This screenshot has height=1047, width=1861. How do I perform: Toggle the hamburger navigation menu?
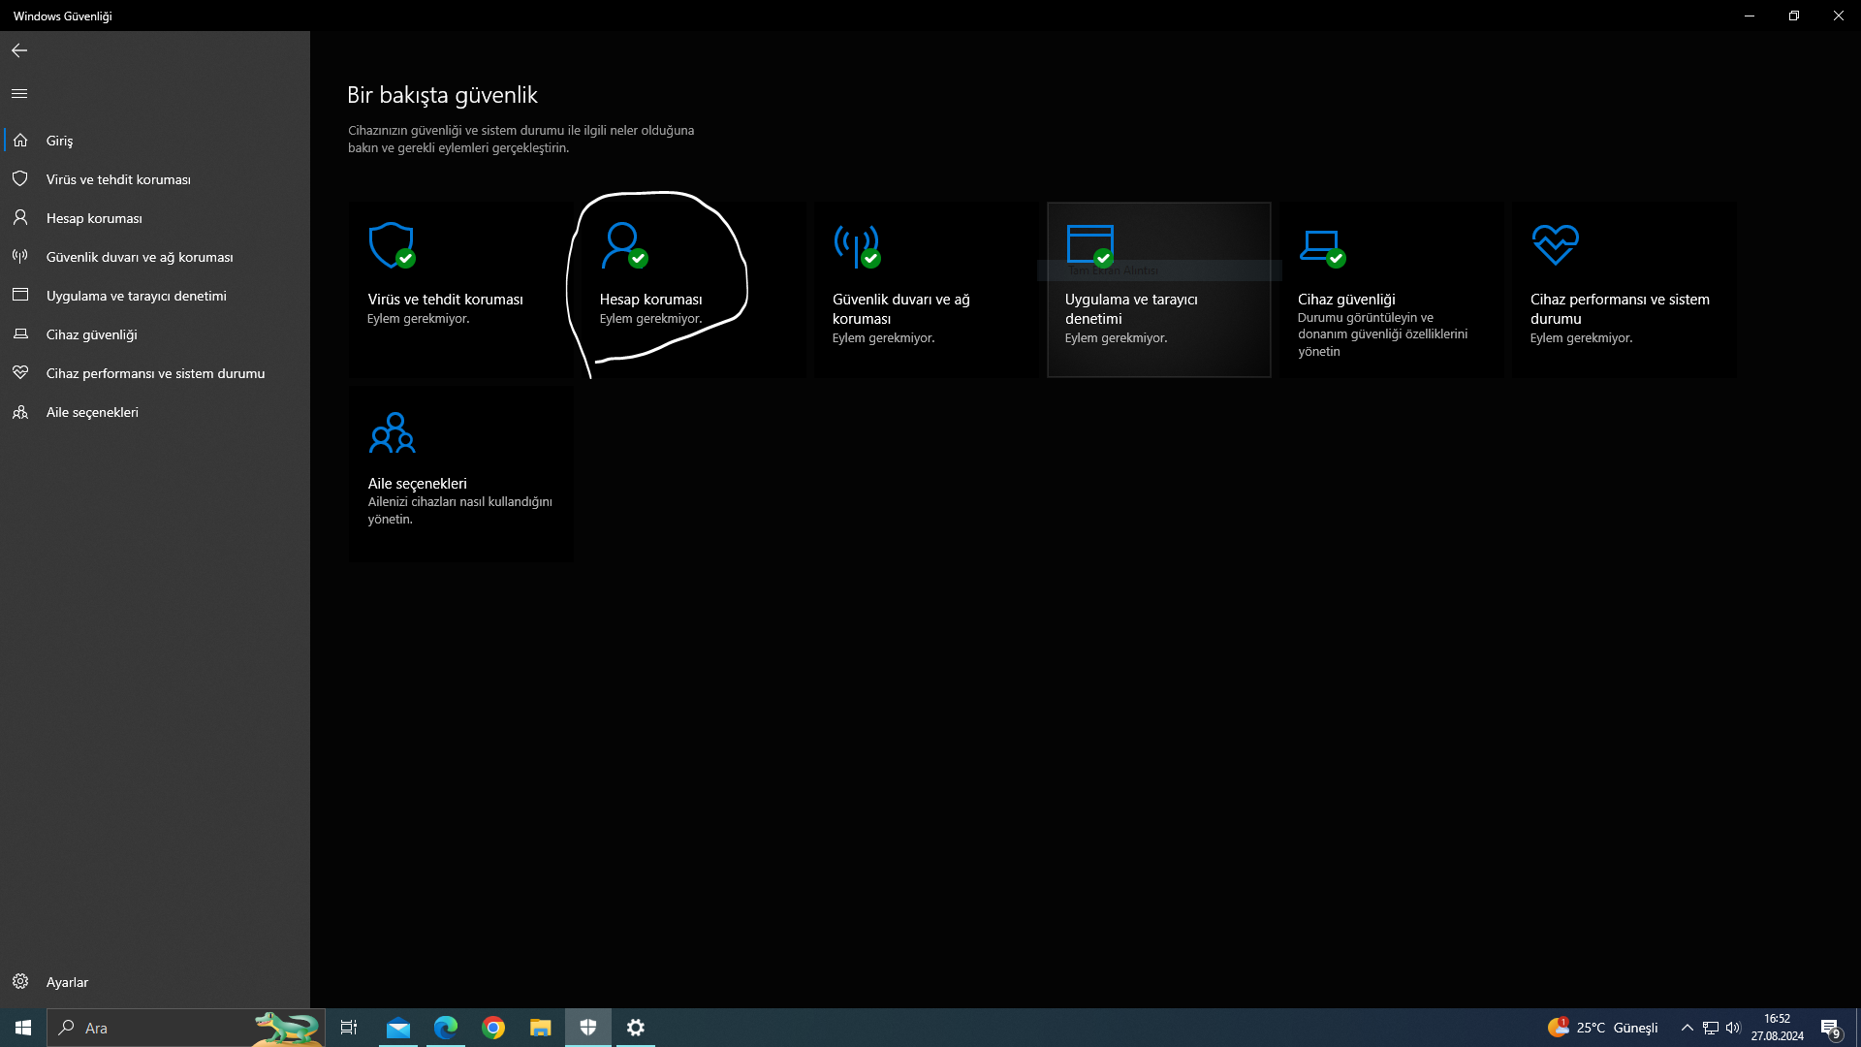pos(19,94)
